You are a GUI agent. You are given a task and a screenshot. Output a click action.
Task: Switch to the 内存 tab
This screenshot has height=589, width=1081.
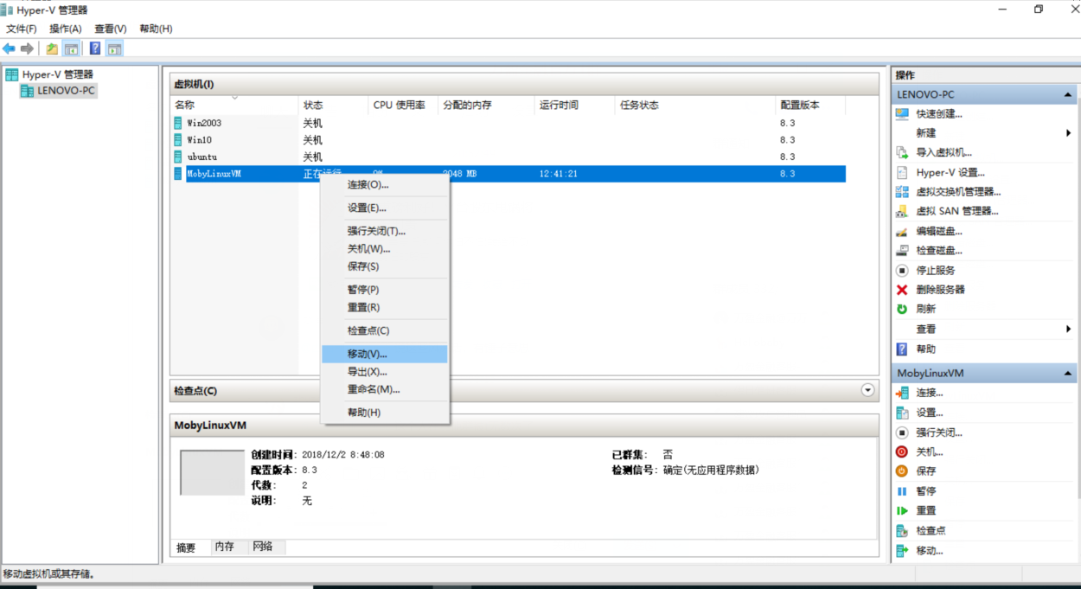tap(225, 547)
